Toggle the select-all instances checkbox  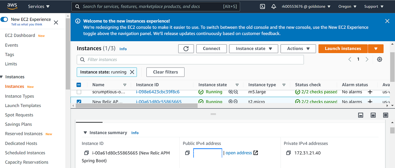(x=79, y=85)
